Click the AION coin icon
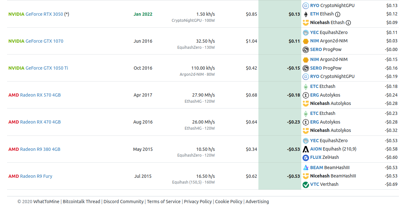Viewport: 405px width, 207px height. (306, 149)
